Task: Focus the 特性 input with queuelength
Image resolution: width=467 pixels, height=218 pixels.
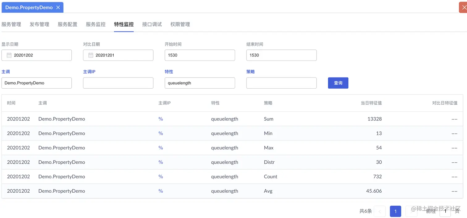Action: click(200, 83)
